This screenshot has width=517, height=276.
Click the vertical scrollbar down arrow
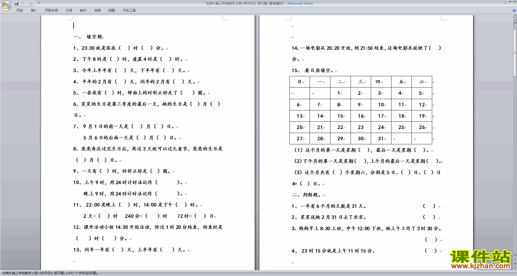coord(515,255)
